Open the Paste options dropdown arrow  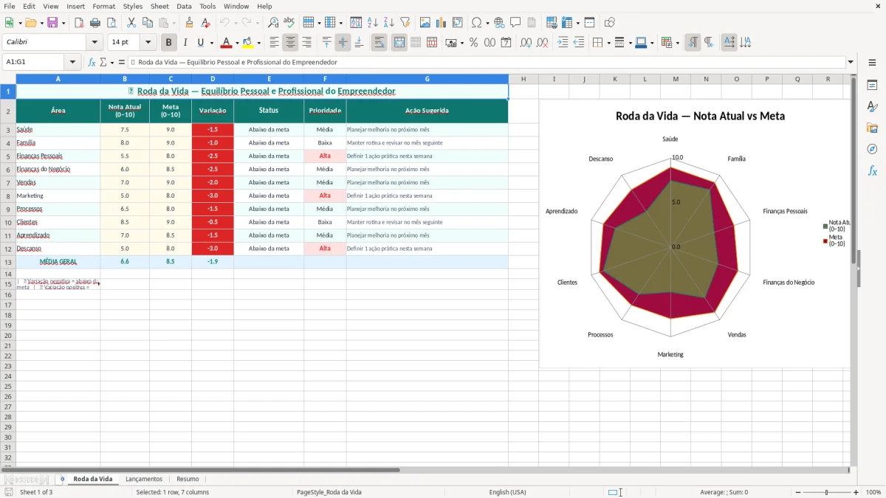(174, 23)
